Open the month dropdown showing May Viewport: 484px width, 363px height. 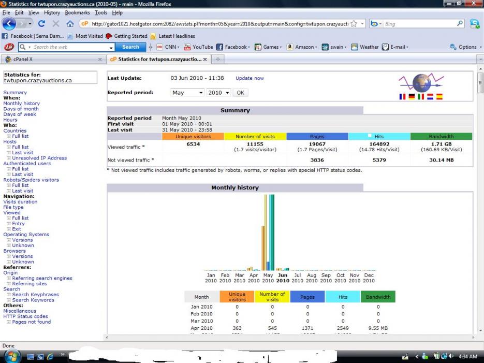[x=187, y=93]
